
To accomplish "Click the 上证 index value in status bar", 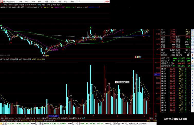I will [11, 123].
